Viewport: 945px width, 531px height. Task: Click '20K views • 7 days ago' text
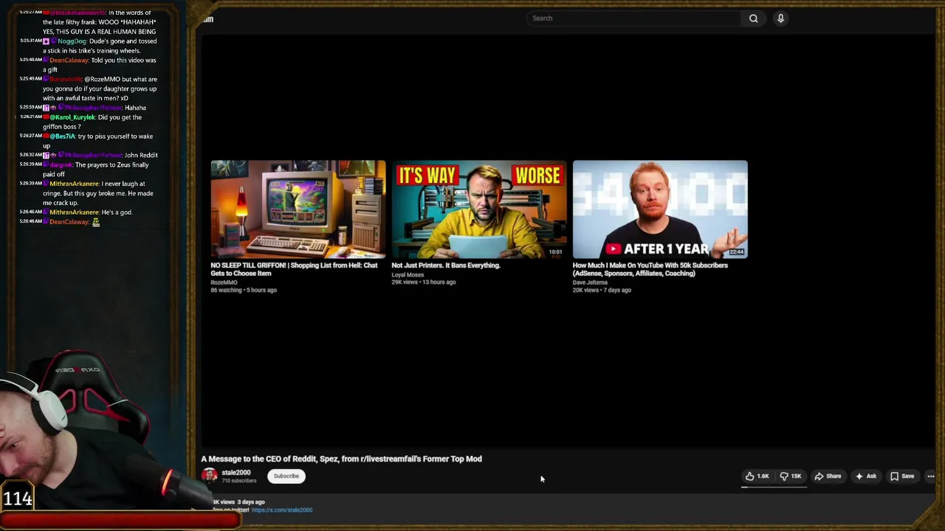[602, 291]
